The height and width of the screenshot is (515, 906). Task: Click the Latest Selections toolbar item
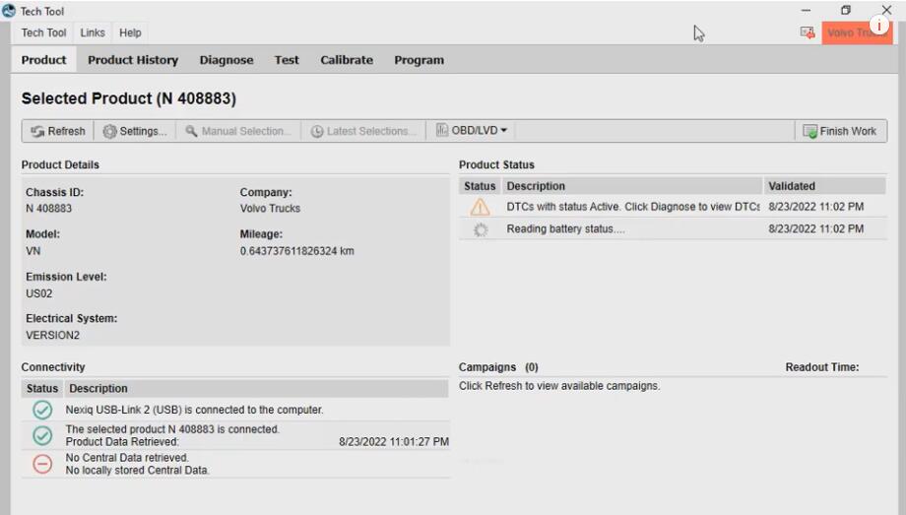[362, 131]
